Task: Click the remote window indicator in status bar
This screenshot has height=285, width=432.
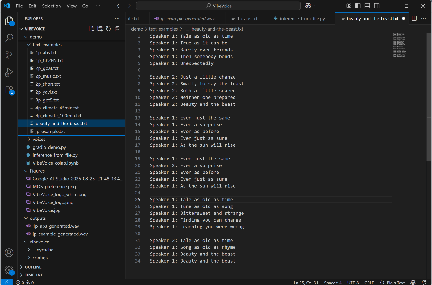Action: [6, 282]
